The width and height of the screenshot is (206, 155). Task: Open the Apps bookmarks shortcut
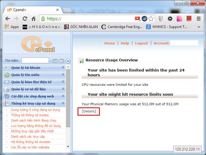coord(12,27)
